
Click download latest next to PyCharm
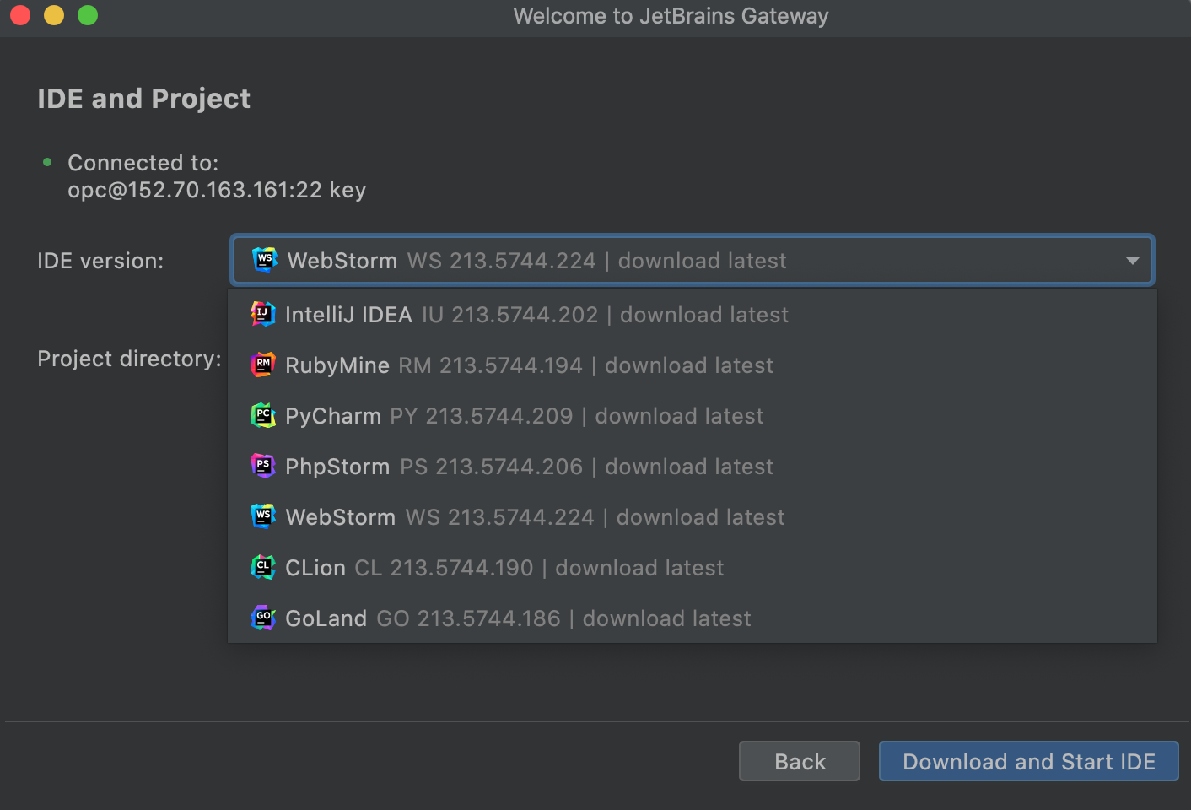point(679,415)
